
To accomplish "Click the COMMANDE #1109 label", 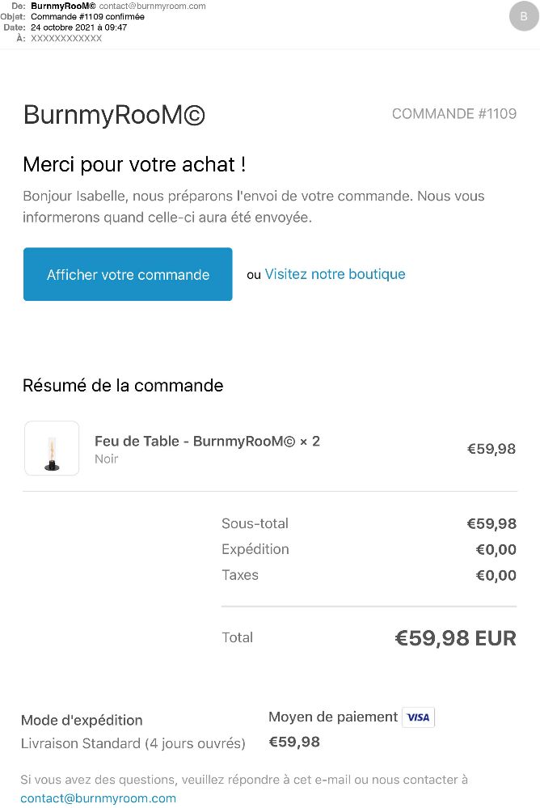I will click(454, 114).
